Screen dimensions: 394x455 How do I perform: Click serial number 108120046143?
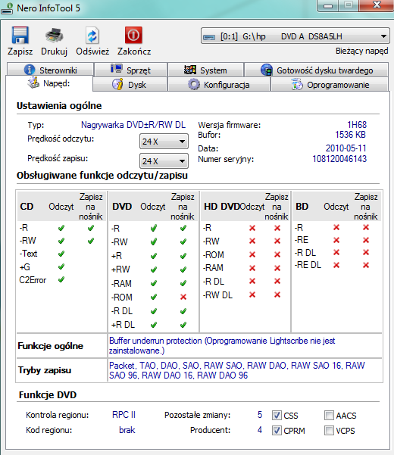339,159
